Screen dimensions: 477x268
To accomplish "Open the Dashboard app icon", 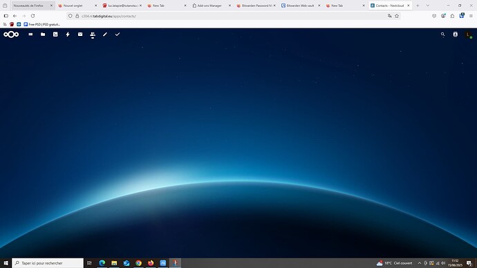I will tap(30, 35).
